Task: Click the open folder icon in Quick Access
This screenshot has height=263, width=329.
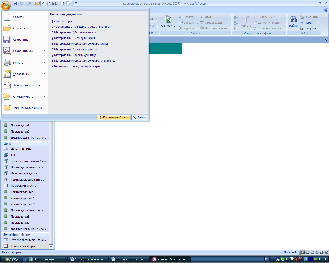Action: point(38,3)
